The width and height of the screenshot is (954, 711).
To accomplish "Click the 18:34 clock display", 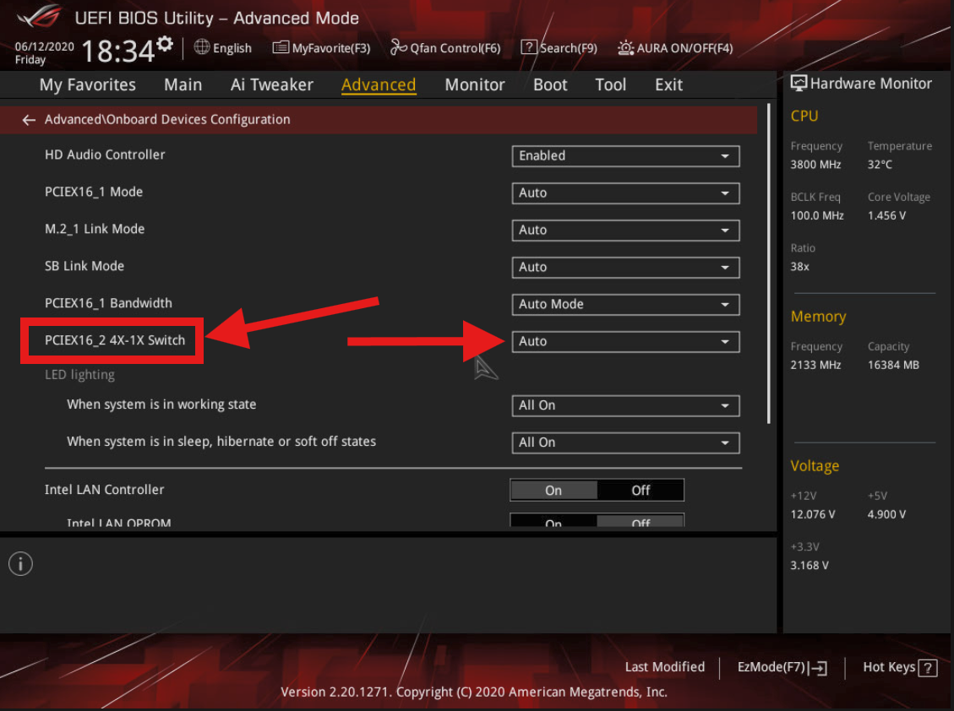I will (x=118, y=51).
